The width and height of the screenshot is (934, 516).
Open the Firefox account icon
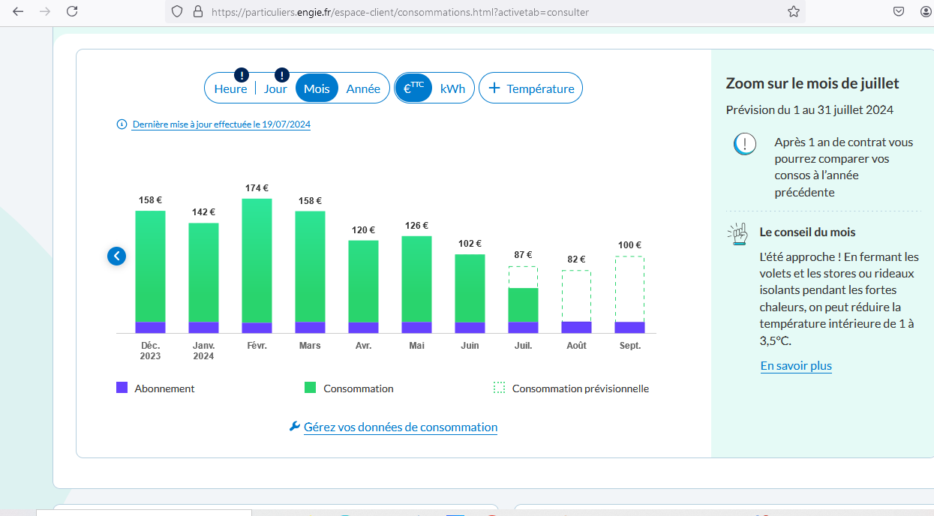(x=925, y=11)
